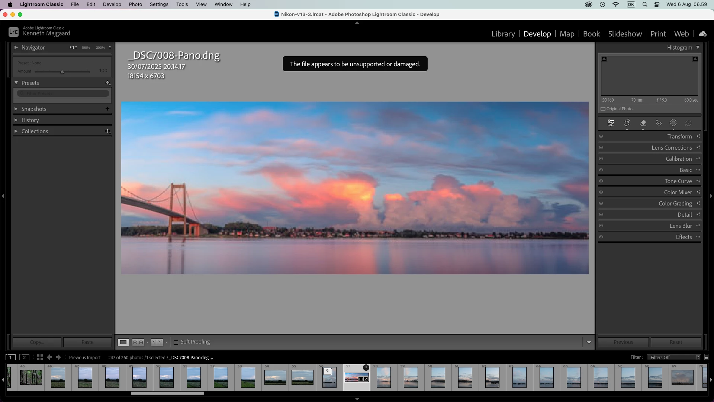Image resolution: width=714 pixels, height=402 pixels.
Task: Select the Remove eraser tool
Action: tap(643, 123)
